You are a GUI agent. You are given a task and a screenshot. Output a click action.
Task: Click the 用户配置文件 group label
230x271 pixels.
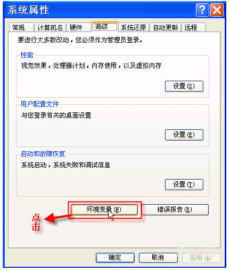(x=39, y=104)
